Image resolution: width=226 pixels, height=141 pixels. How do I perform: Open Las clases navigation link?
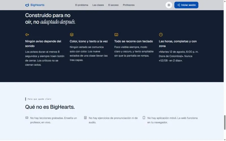tap(98, 5)
